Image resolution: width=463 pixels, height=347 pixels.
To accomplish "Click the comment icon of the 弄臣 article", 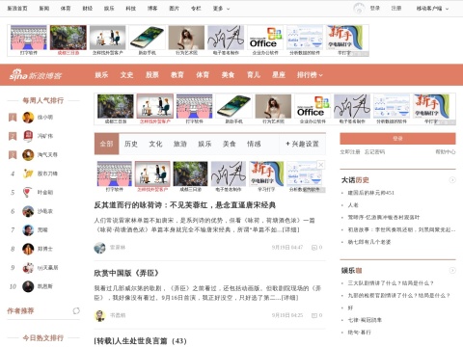I will (314, 315).
